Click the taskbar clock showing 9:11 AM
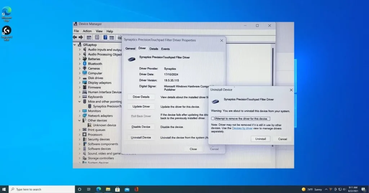 click(353, 189)
